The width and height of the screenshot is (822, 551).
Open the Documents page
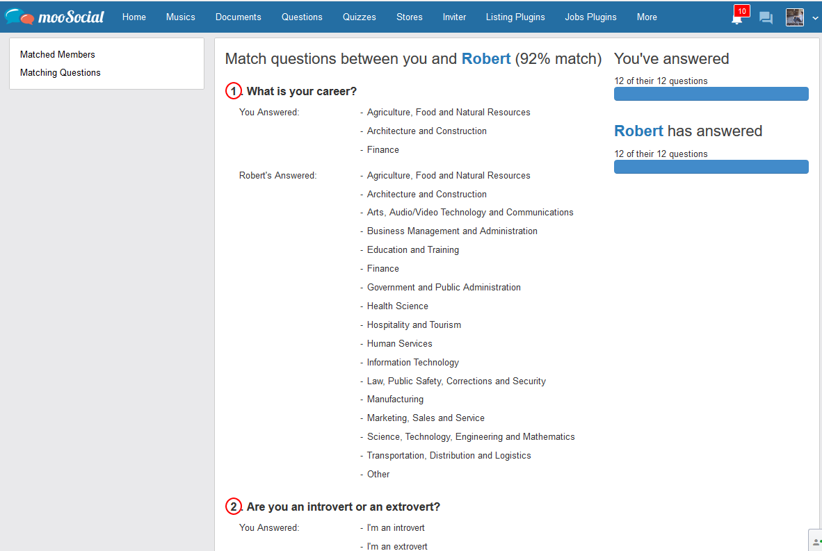tap(238, 17)
